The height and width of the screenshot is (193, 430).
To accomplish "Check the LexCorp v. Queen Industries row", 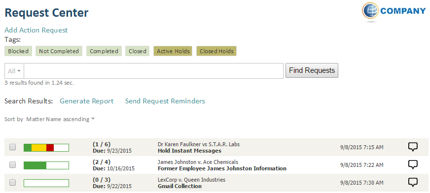I will 13,183.
